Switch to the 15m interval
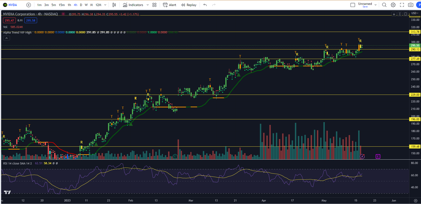 pyautogui.click(x=61, y=5)
